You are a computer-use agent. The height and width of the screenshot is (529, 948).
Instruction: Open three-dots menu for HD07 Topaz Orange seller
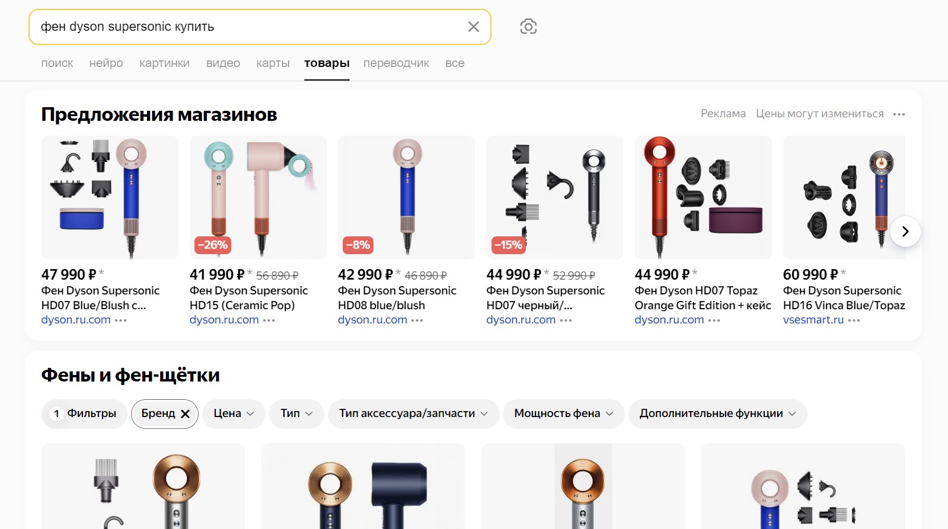(714, 320)
